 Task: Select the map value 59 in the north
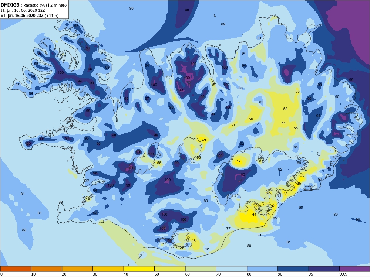coord(214,85)
